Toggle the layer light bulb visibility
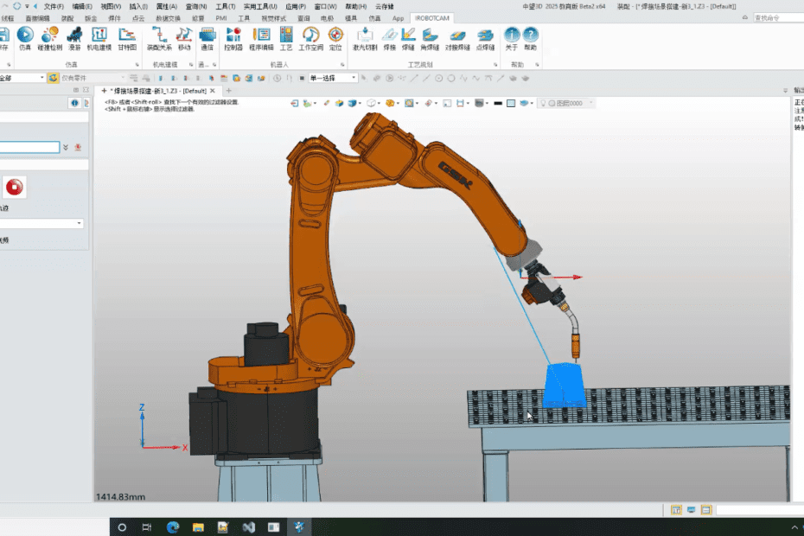This screenshot has height=536, width=804. 543,103
